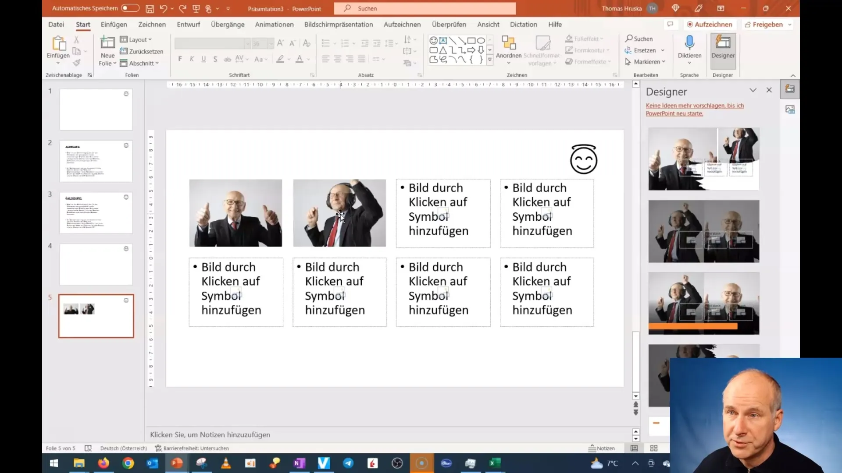Image resolution: width=842 pixels, height=473 pixels.
Task: Apply underline formatting U button
Action: pyautogui.click(x=203, y=59)
